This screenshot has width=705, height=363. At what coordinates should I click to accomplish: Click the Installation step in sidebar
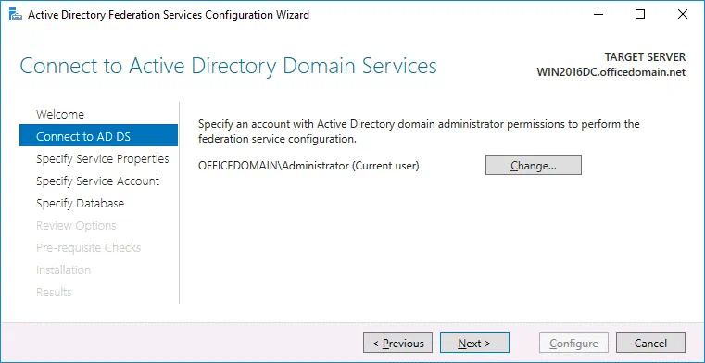63,270
